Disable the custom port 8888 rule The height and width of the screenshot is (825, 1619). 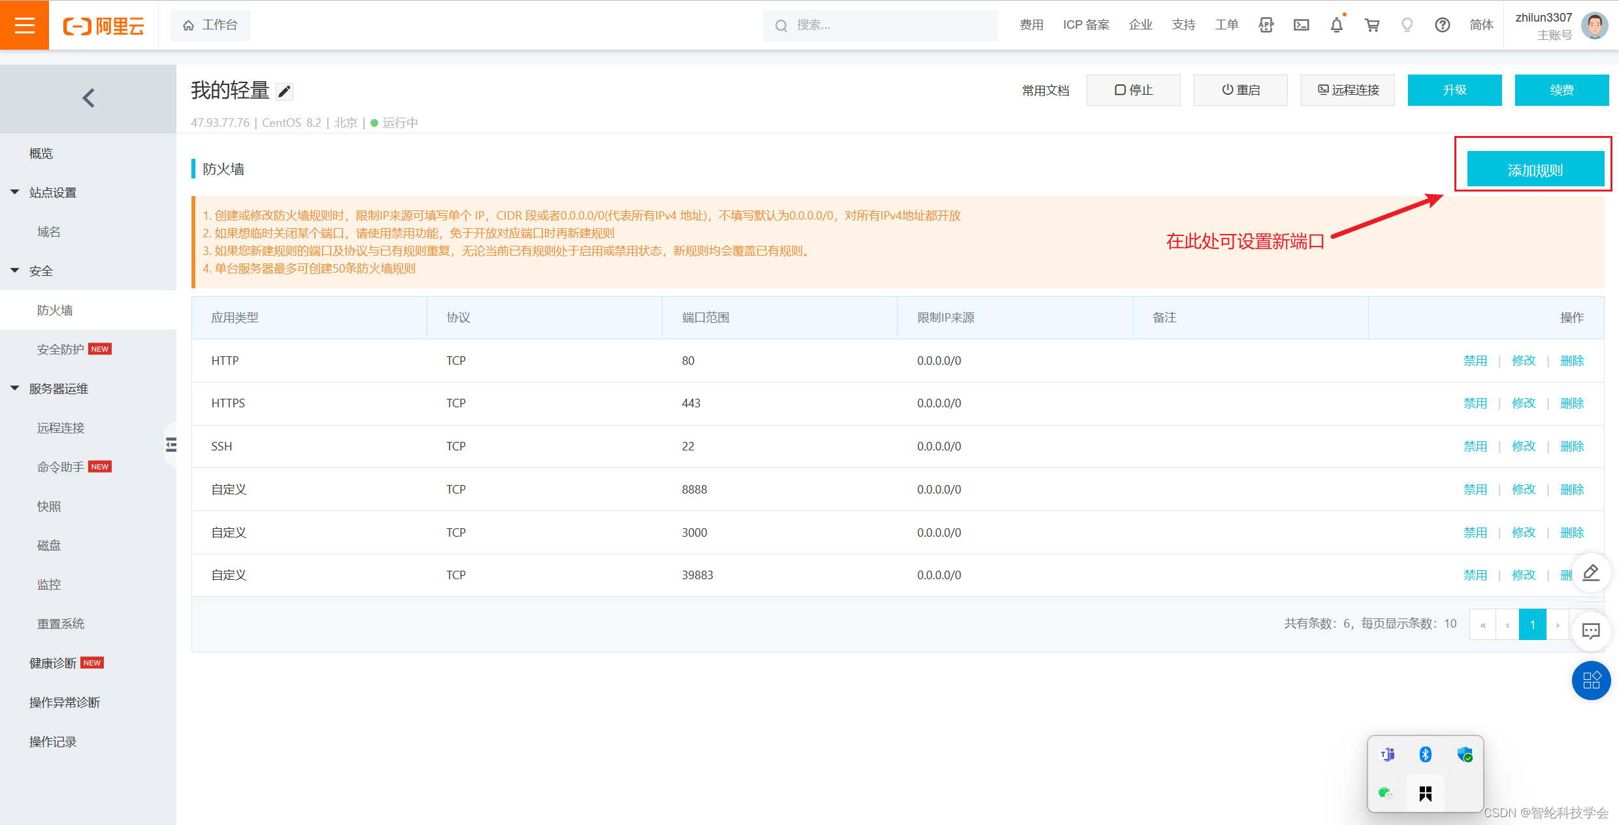(x=1475, y=490)
